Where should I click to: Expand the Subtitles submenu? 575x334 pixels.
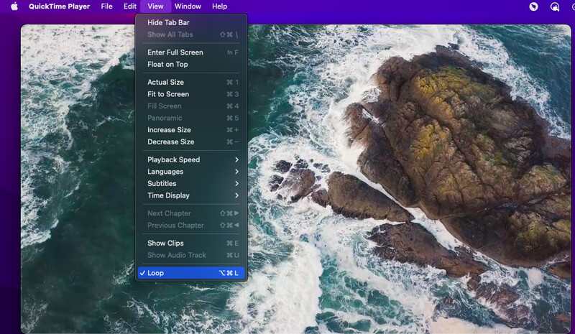(191, 183)
